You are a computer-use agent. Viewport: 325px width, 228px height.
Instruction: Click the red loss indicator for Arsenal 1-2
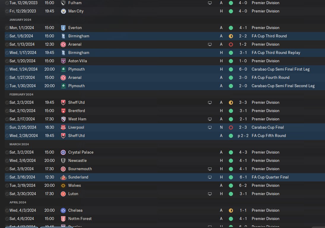click(x=231, y=44)
